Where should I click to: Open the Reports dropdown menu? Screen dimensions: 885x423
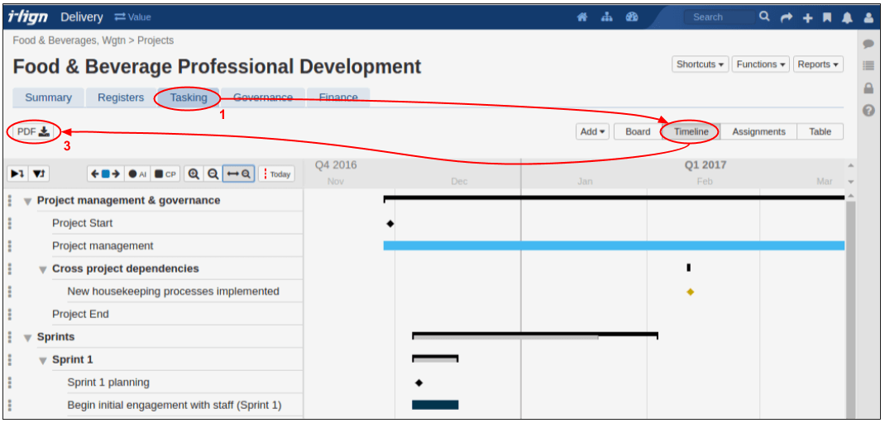pos(818,64)
